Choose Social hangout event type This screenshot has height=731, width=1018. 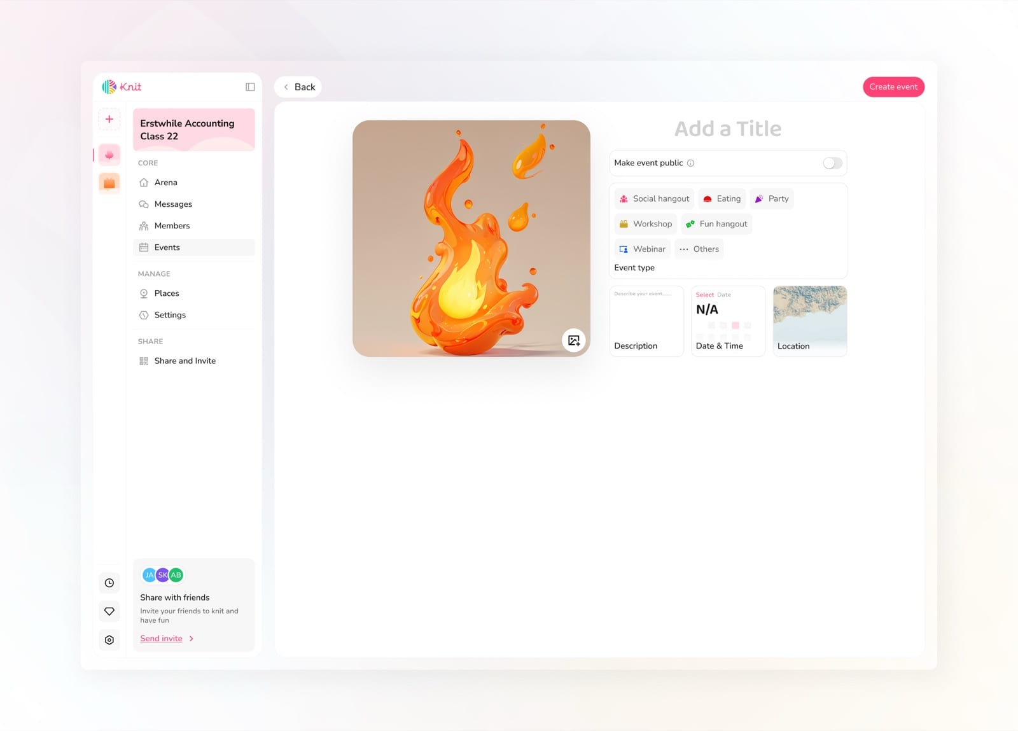click(654, 198)
